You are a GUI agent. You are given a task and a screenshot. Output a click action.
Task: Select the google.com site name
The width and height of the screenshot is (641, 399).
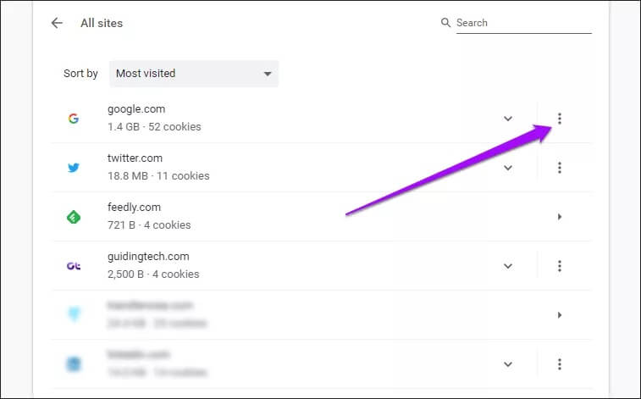(136, 109)
